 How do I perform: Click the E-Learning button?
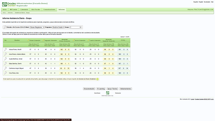(x=101, y=89)
